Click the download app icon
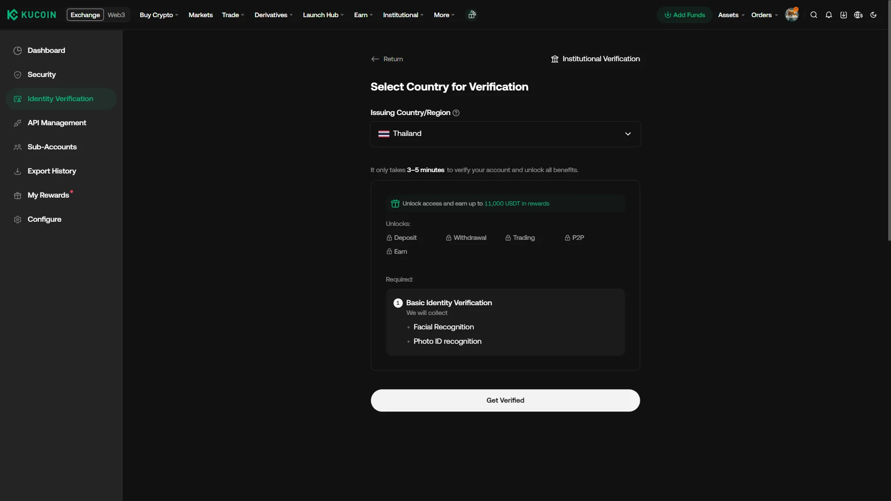Screen dimensions: 891x501 843,15
